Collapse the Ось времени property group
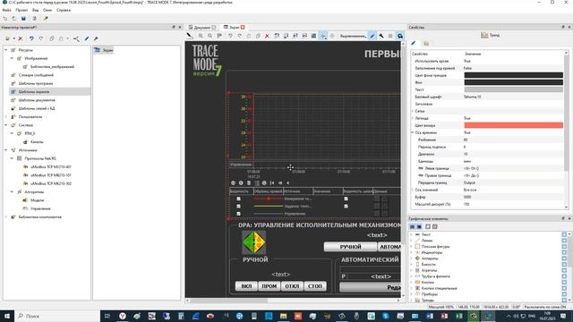This screenshot has width=573, height=322. click(x=413, y=132)
